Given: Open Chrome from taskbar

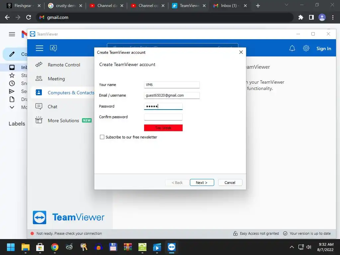Looking at the screenshot, I should tap(55, 247).
